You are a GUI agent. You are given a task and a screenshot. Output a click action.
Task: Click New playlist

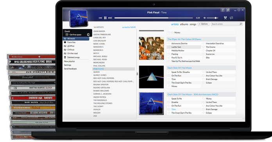[x=70, y=61]
